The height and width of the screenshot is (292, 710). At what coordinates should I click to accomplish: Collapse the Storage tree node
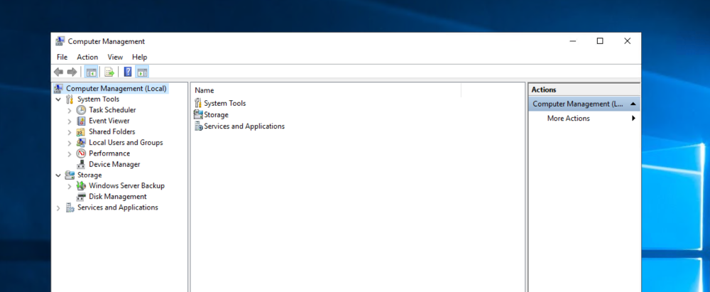(58, 175)
